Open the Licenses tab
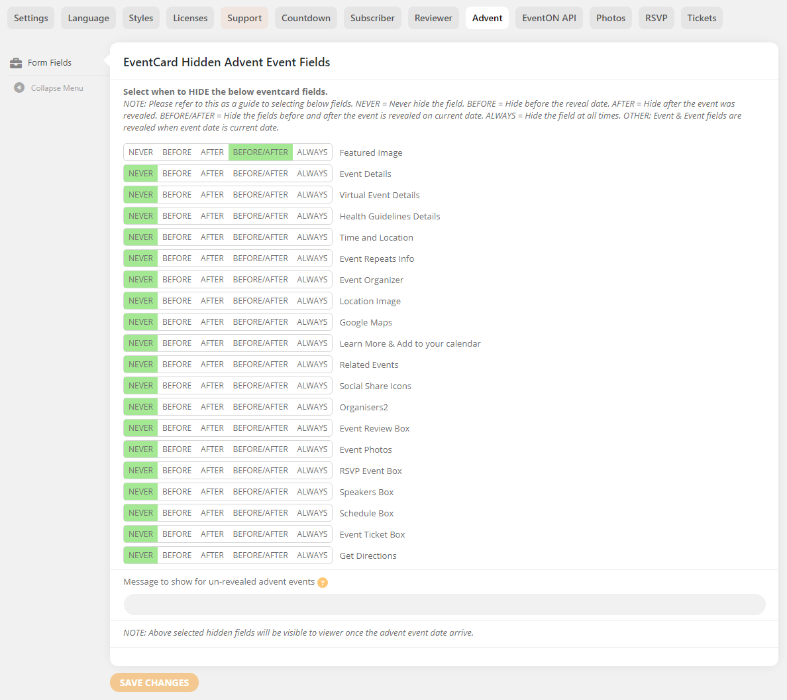 pyautogui.click(x=190, y=18)
